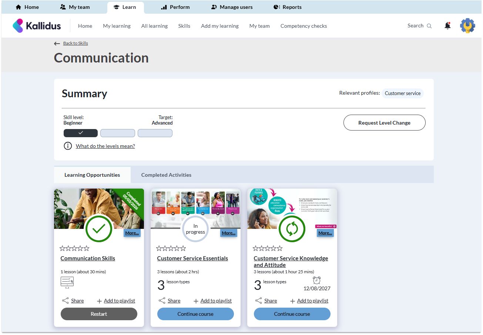
Task: Click the notification bell icon
Action: coord(447,26)
